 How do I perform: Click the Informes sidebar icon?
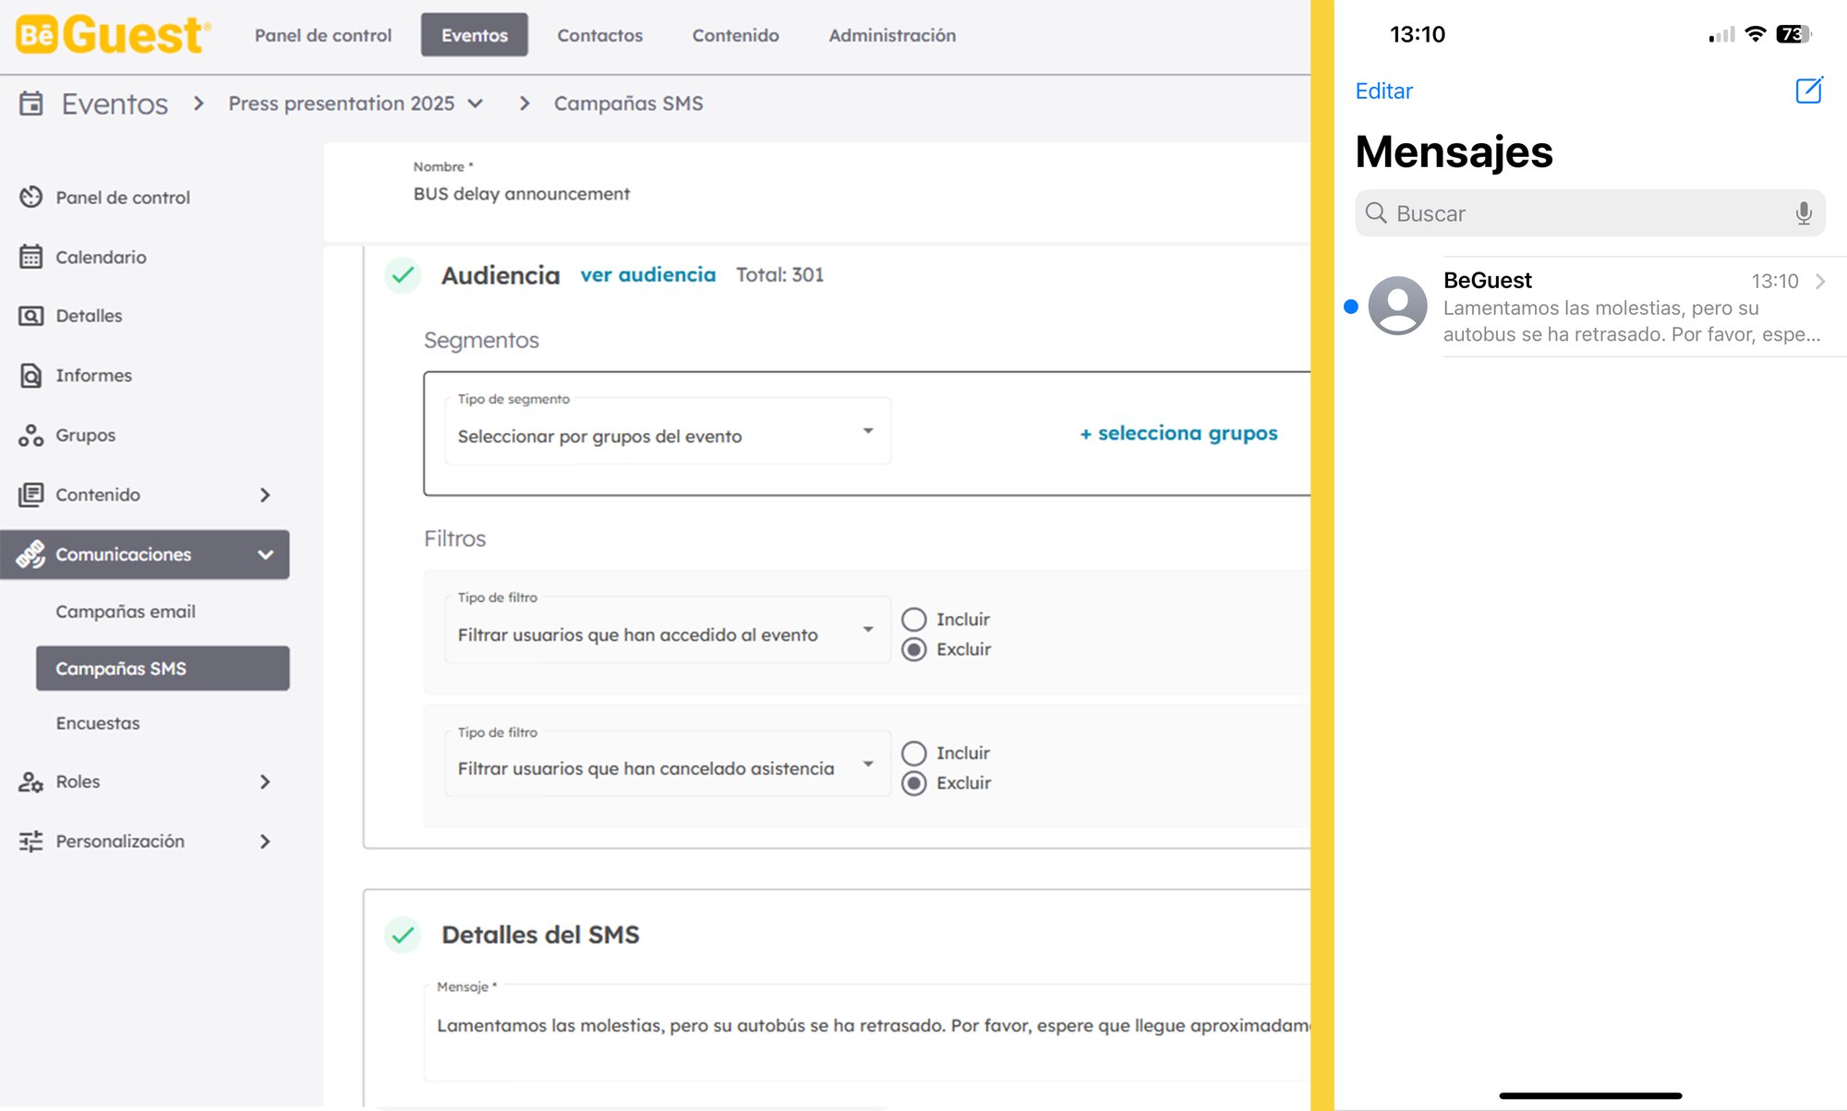31,375
